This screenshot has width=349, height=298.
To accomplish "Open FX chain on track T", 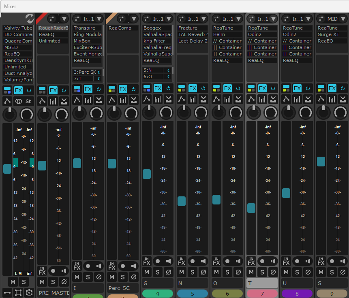I will [262, 88].
